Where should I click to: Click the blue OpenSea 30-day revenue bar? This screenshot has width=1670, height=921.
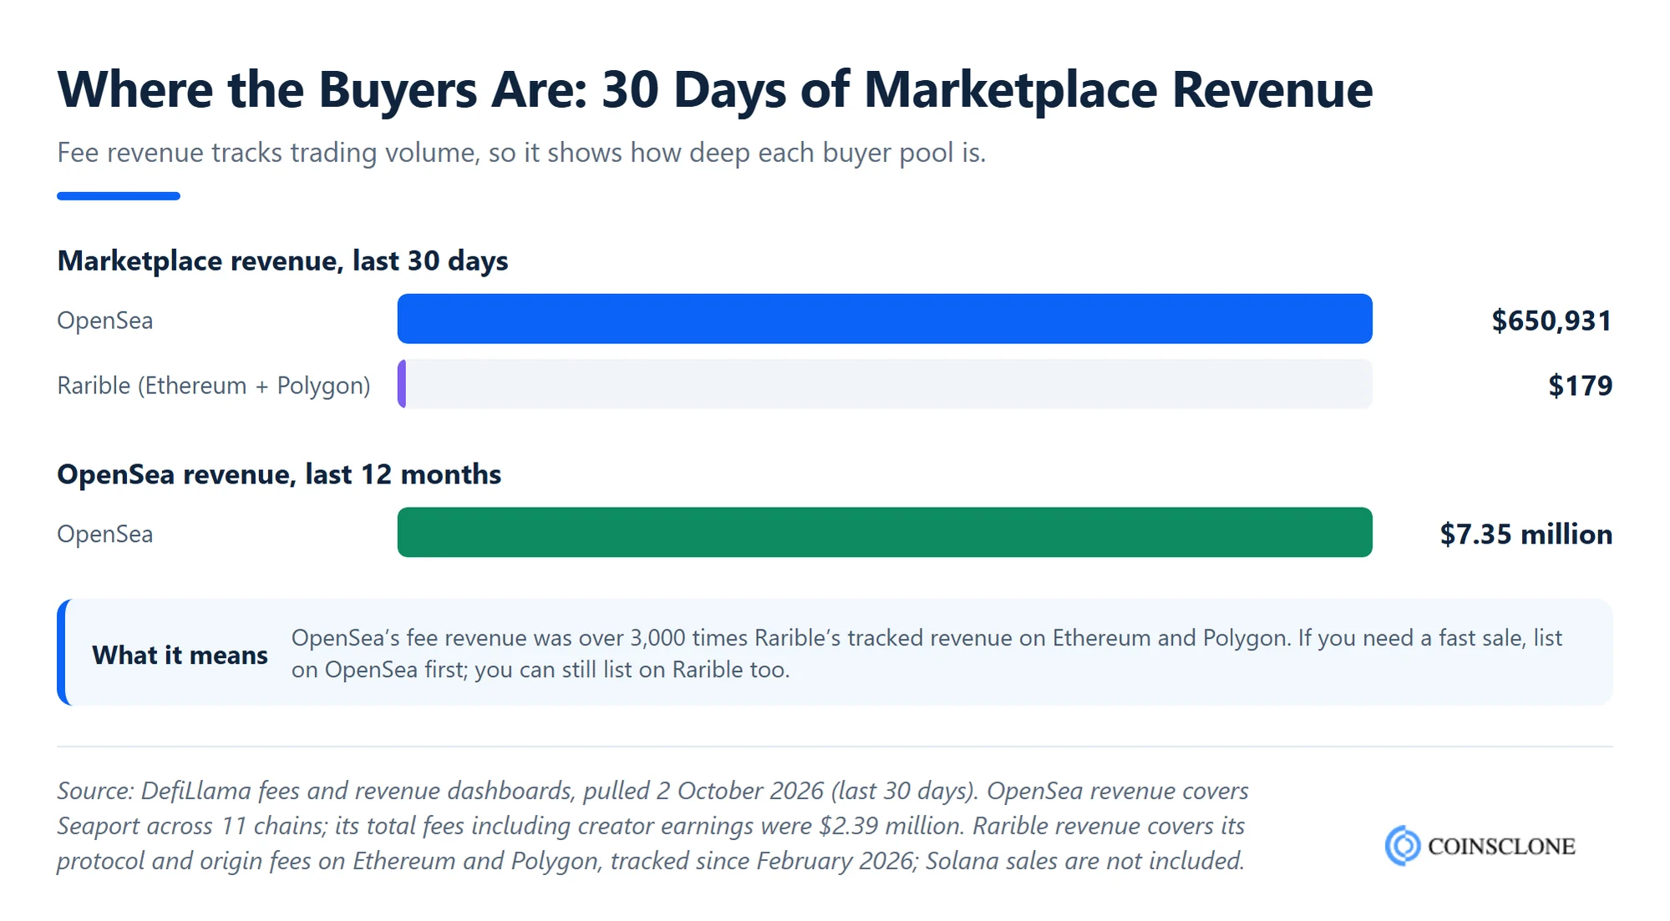pos(885,319)
